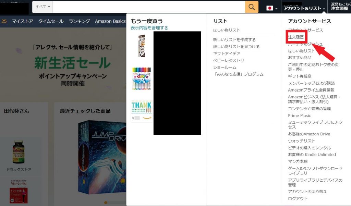
Task: Click the orange search magnifier button
Action: (x=252, y=7)
